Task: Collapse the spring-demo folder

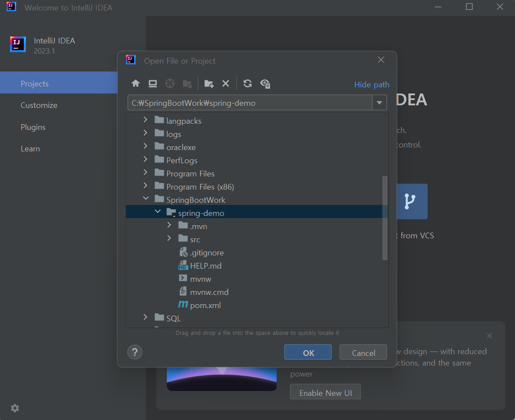Action: coord(158,212)
